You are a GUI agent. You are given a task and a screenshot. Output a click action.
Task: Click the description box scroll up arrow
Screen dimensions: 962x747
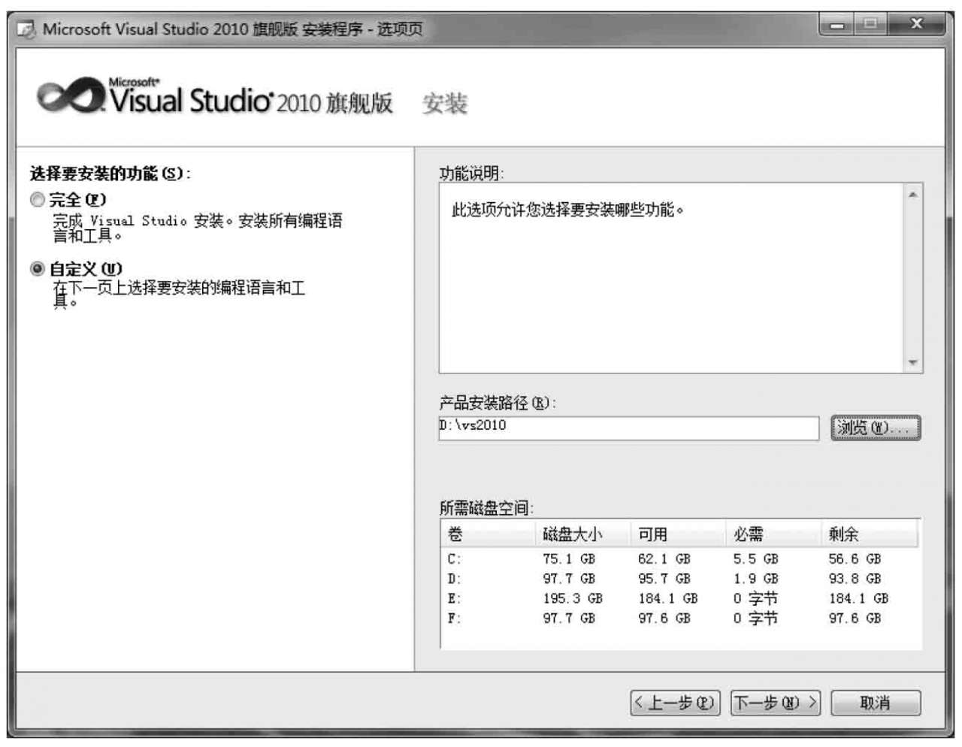(913, 195)
